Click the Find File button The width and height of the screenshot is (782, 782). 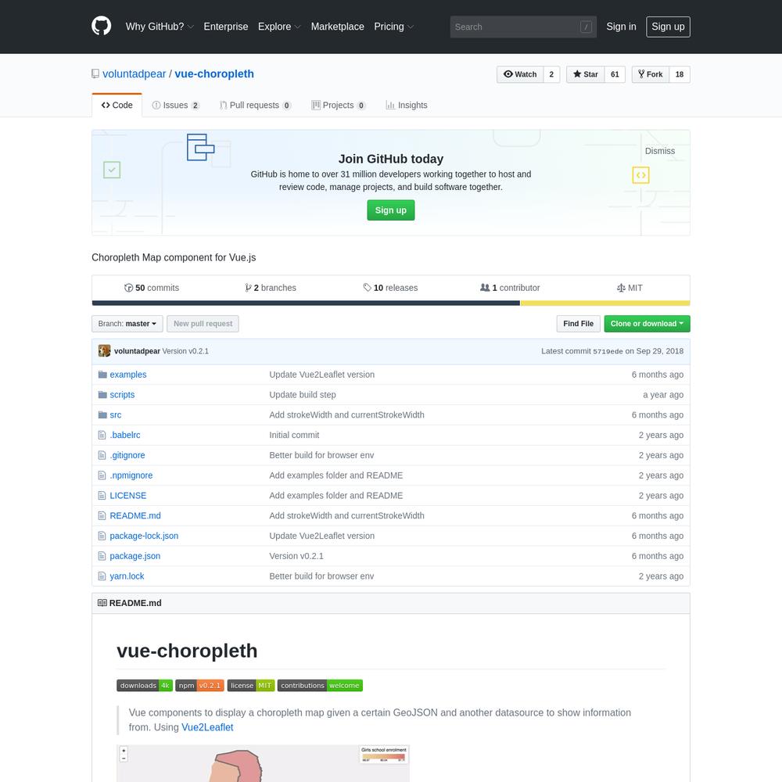pos(578,324)
